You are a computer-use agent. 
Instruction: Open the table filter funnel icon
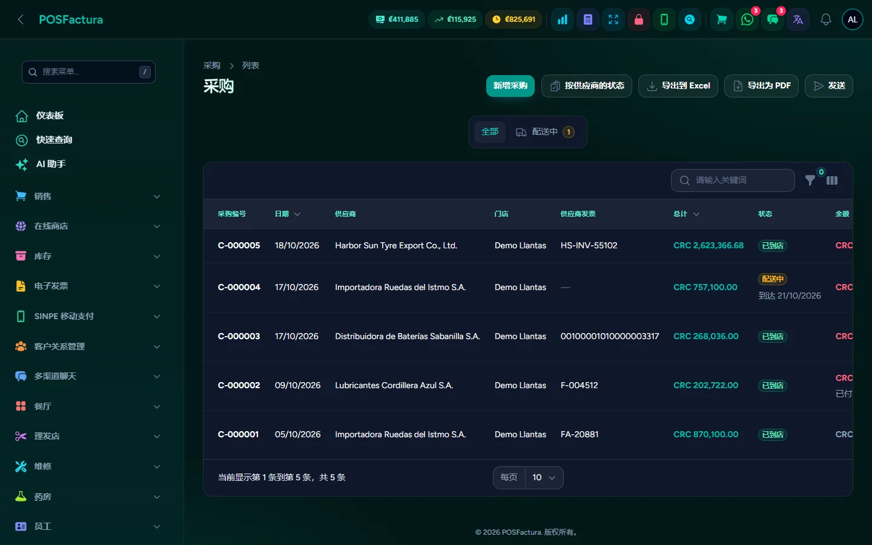pyautogui.click(x=810, y=180)
